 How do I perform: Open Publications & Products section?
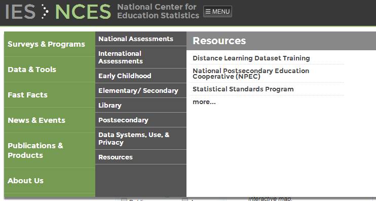(50, 150)
